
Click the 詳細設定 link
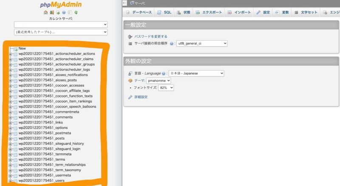(x=141, y=97)
